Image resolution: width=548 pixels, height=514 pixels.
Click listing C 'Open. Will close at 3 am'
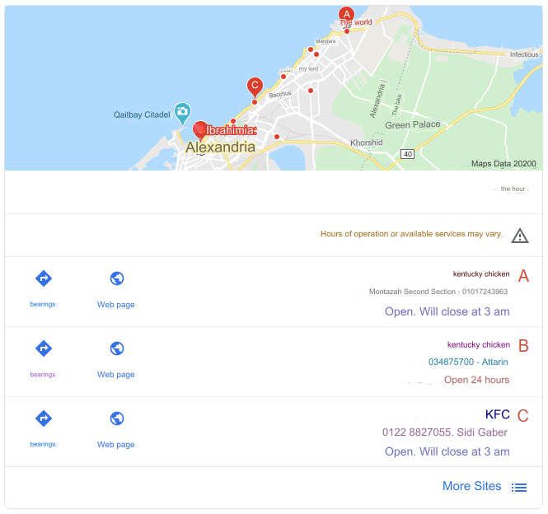[x=447, y=451]
